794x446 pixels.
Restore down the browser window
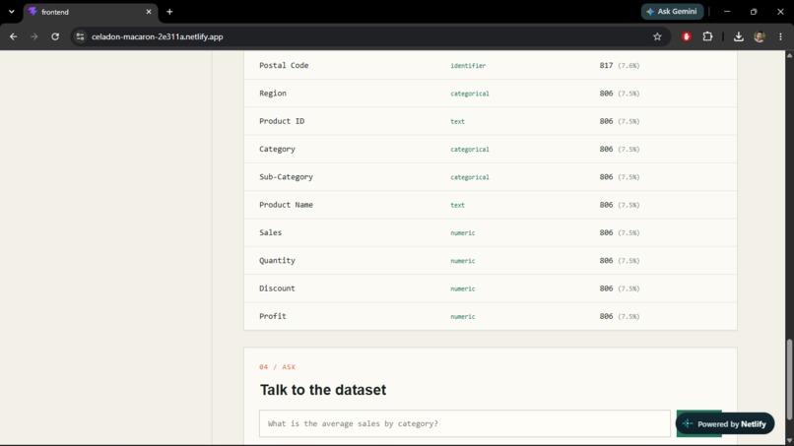(x=754, y=11)
